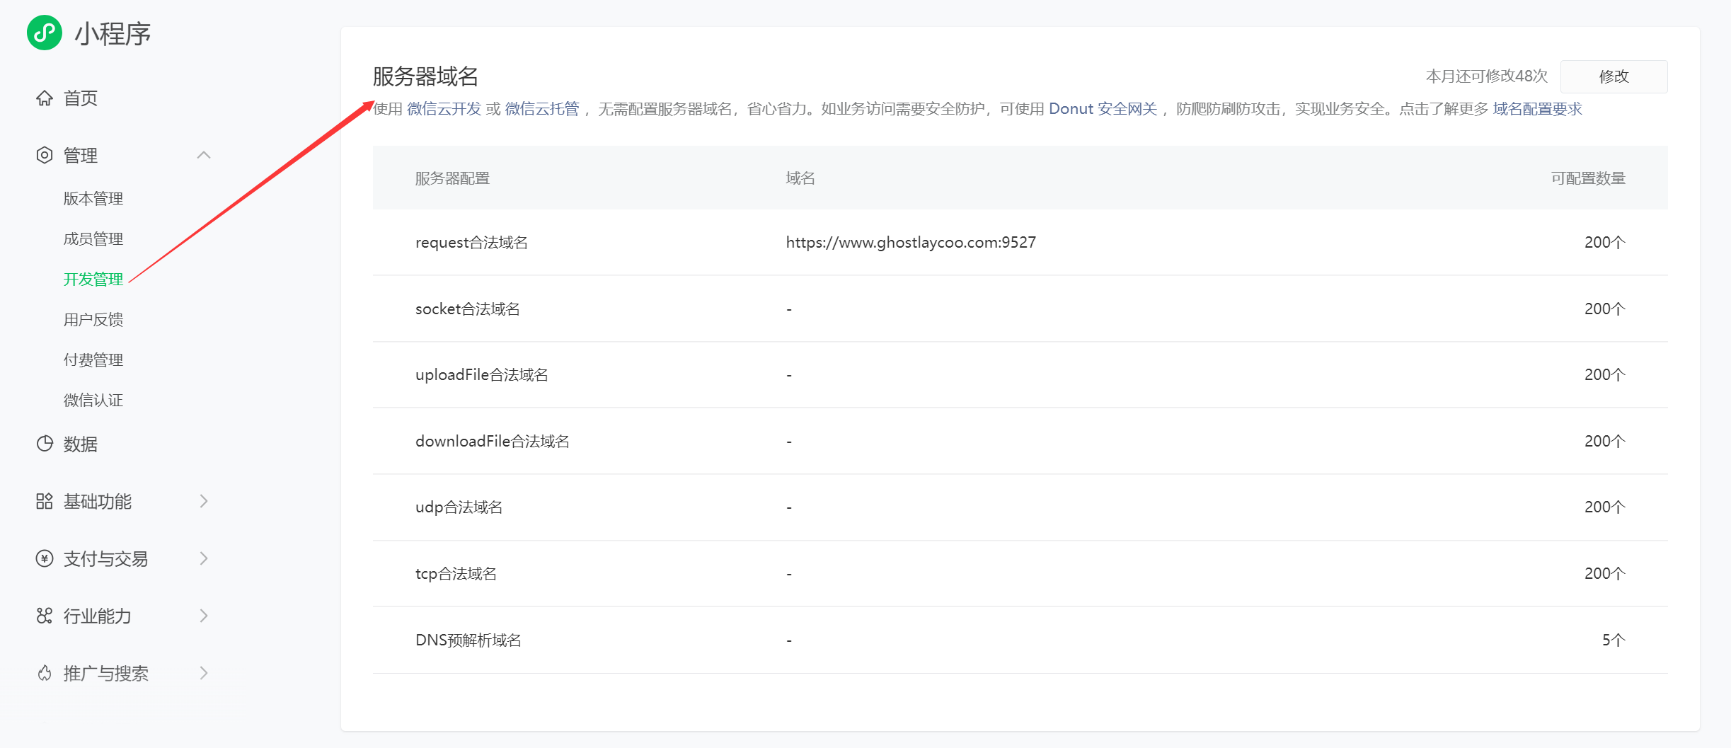1731x748 pixels.
Task: Click the home icon beside 首页
Action: [x=45, y=98]
